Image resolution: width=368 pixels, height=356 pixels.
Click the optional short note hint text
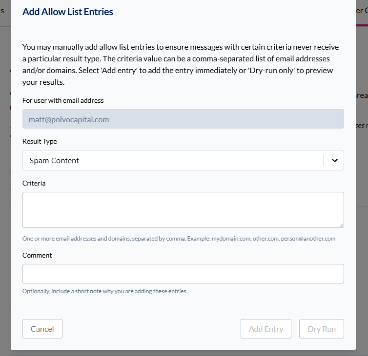coord(105,291)
